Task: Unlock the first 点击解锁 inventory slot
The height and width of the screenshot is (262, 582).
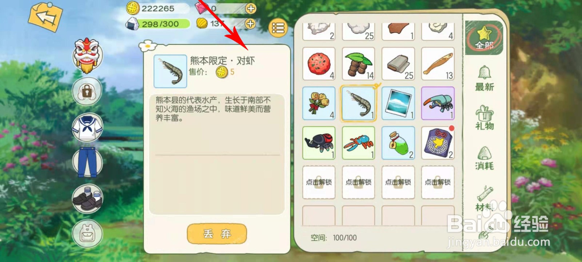Action: (x=319, y=182)
